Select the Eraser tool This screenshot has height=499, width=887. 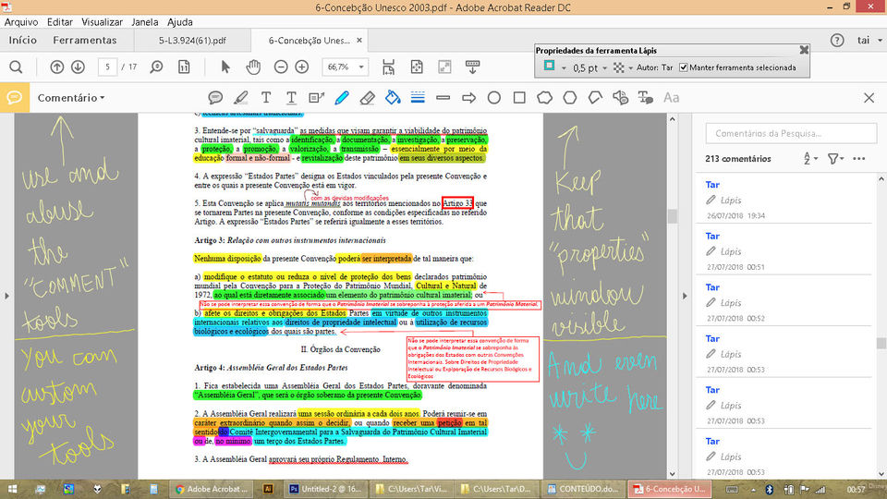(367, 97)
